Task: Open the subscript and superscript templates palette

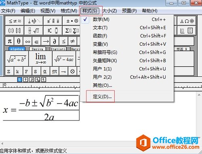Action: coord(53,30)
